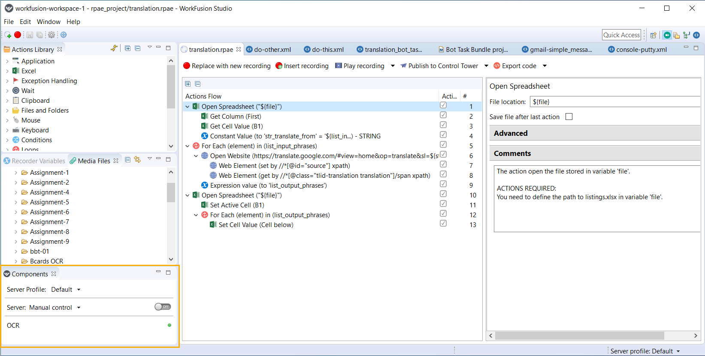This screenshot has width=705, height=356.
Task: Click Insert recording button
Action: pos(302,66)
